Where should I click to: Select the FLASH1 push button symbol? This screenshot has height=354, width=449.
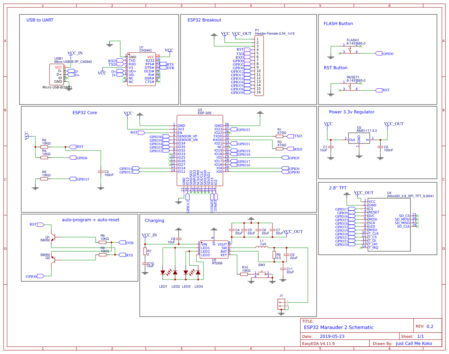pyautogui.click(x=350, y=49)
